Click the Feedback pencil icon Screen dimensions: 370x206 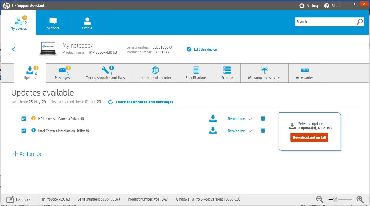click(x=10, y=199)
